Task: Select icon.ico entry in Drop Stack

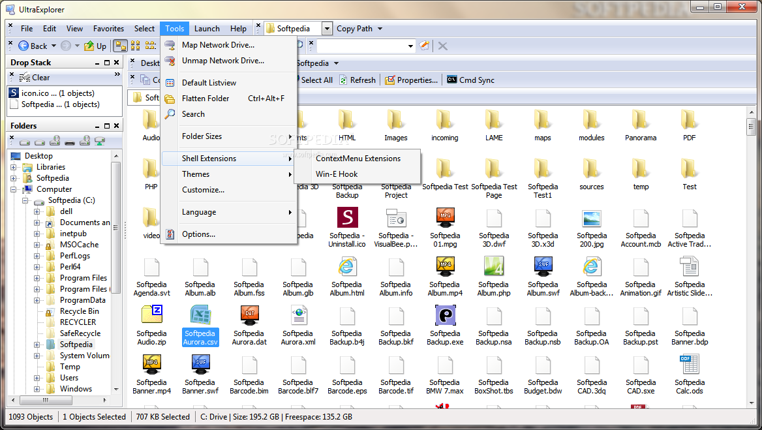Action: coord(58,93)
